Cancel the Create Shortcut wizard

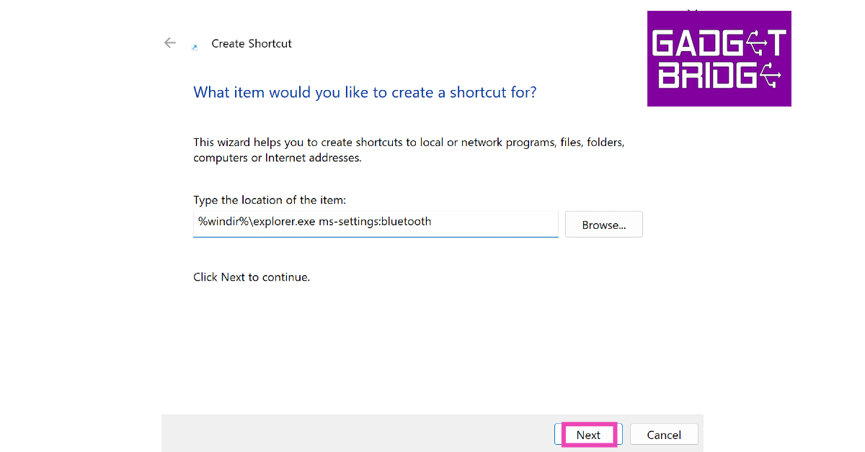[664, 435]
